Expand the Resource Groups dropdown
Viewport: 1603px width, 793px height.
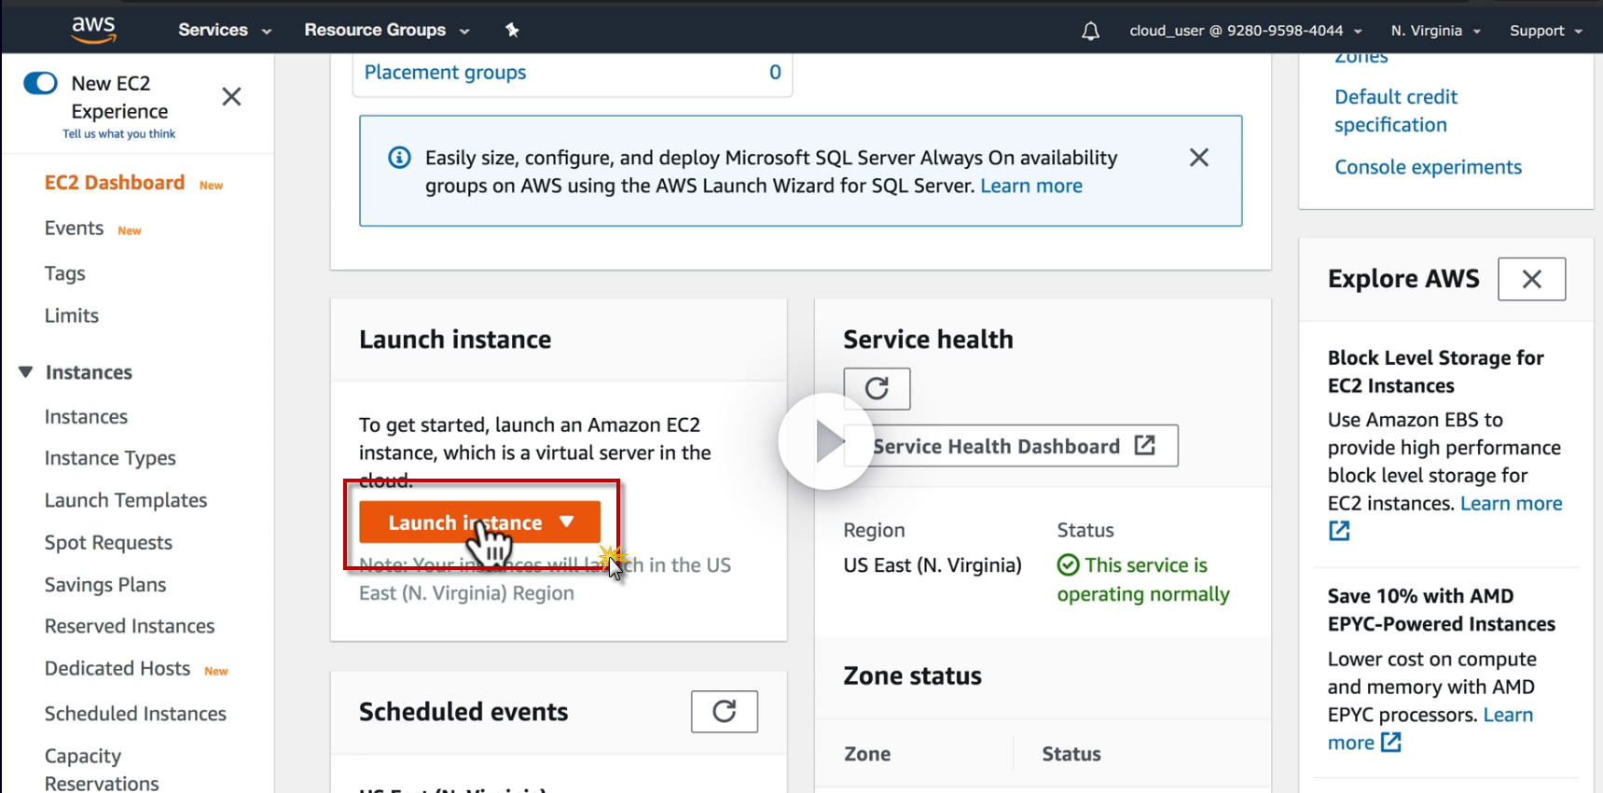click(x=386, y=30)
